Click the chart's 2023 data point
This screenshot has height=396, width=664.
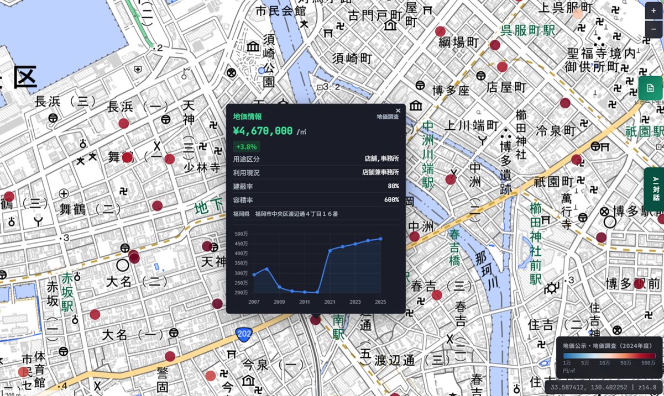355,244
